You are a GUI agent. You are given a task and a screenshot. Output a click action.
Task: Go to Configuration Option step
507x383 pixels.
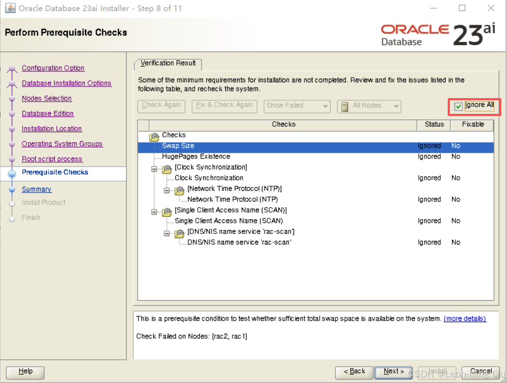pyautogui.click(x=53, y=68)
